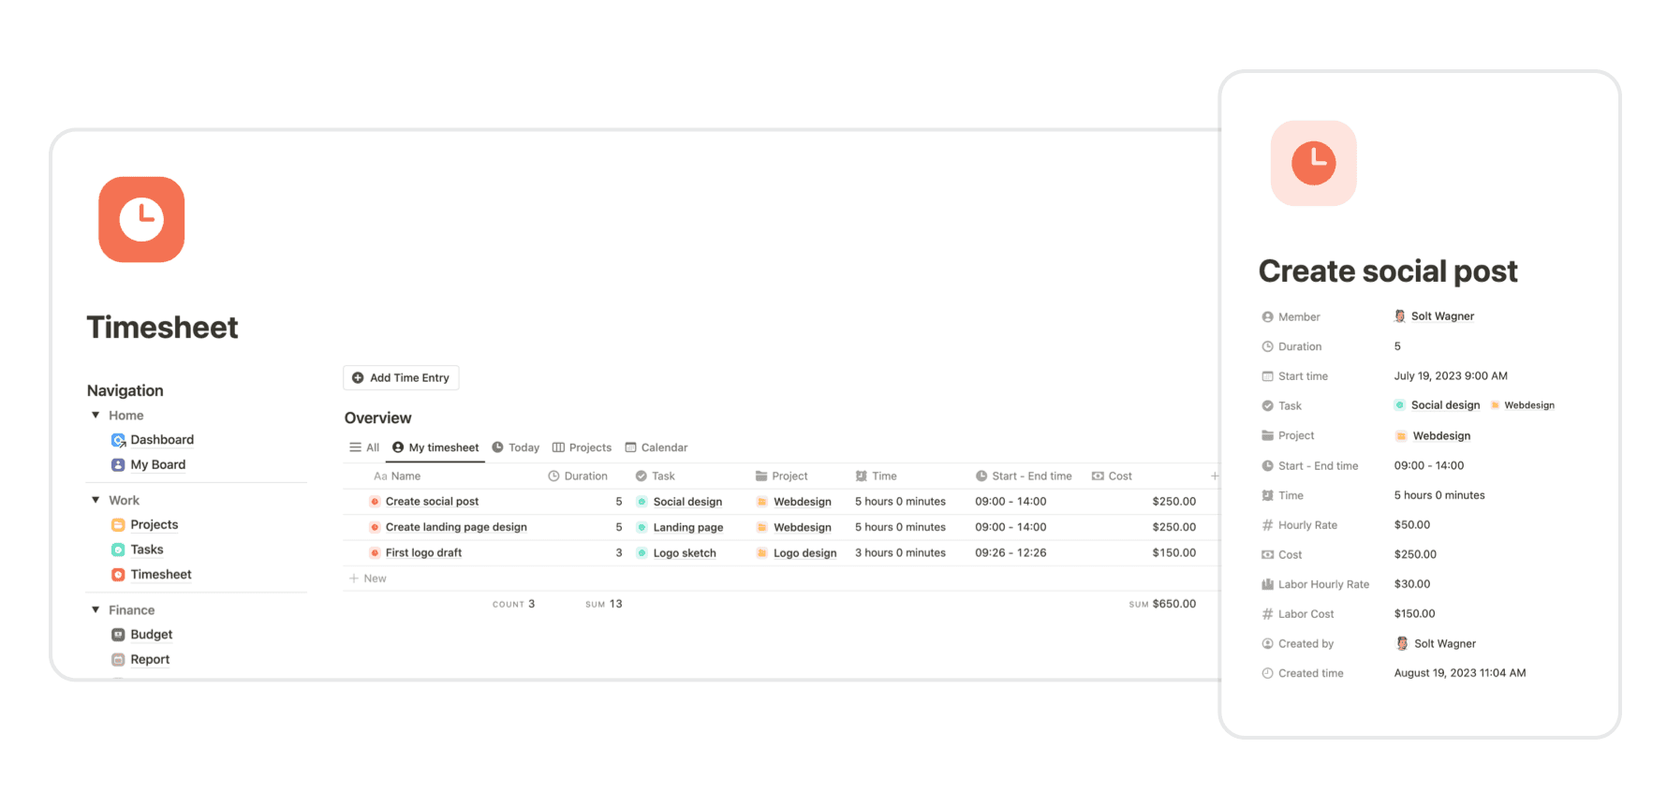Click the $150.00 cost cell in table
The image size is (1667, 807).
pyautogui.click(x=1173, y=553)
